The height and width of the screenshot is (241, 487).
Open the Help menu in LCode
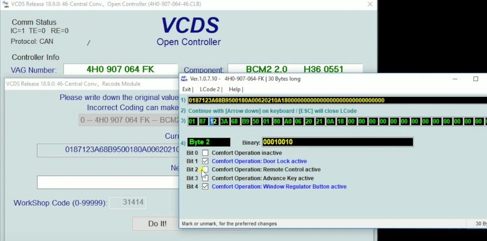pos(236,89)
